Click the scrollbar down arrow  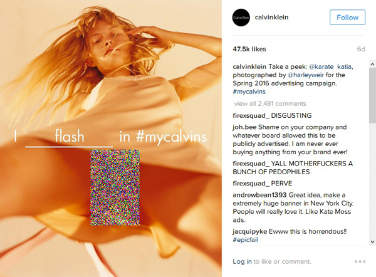pyautogui.click(x=372, y=242)
